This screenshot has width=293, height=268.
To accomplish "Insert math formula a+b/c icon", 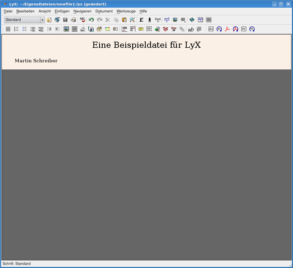I will click(167, 20).
